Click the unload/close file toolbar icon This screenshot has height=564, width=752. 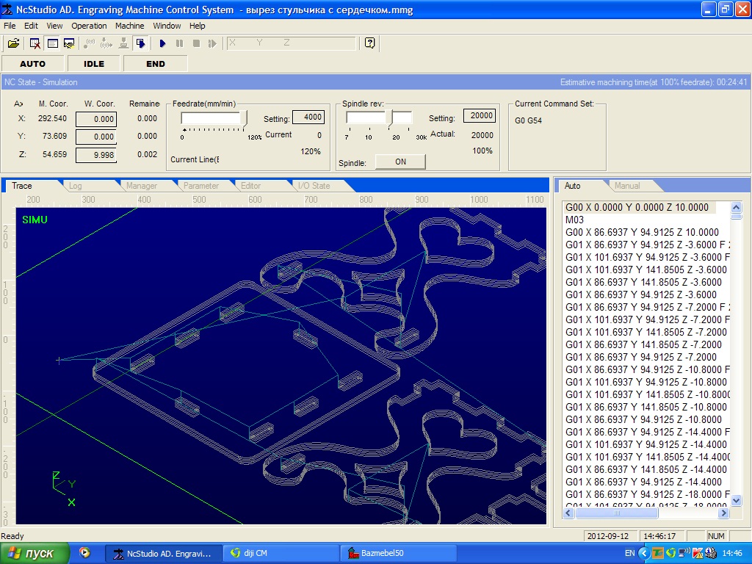(x=35, y=43)
